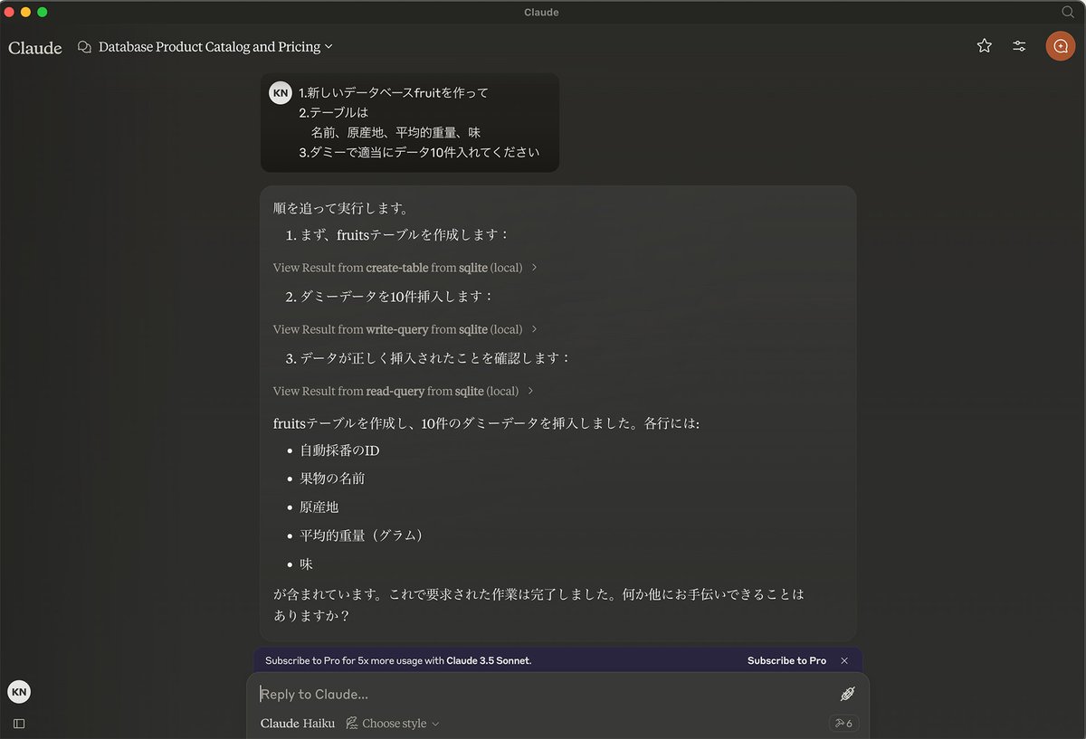Screen dimensions: 1086x739
Task: Click the bullet text 原産地
Action: [319, 507]
